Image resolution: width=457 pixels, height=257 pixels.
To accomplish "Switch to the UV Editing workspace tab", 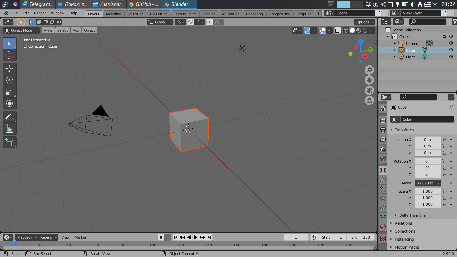I will 159,14.
